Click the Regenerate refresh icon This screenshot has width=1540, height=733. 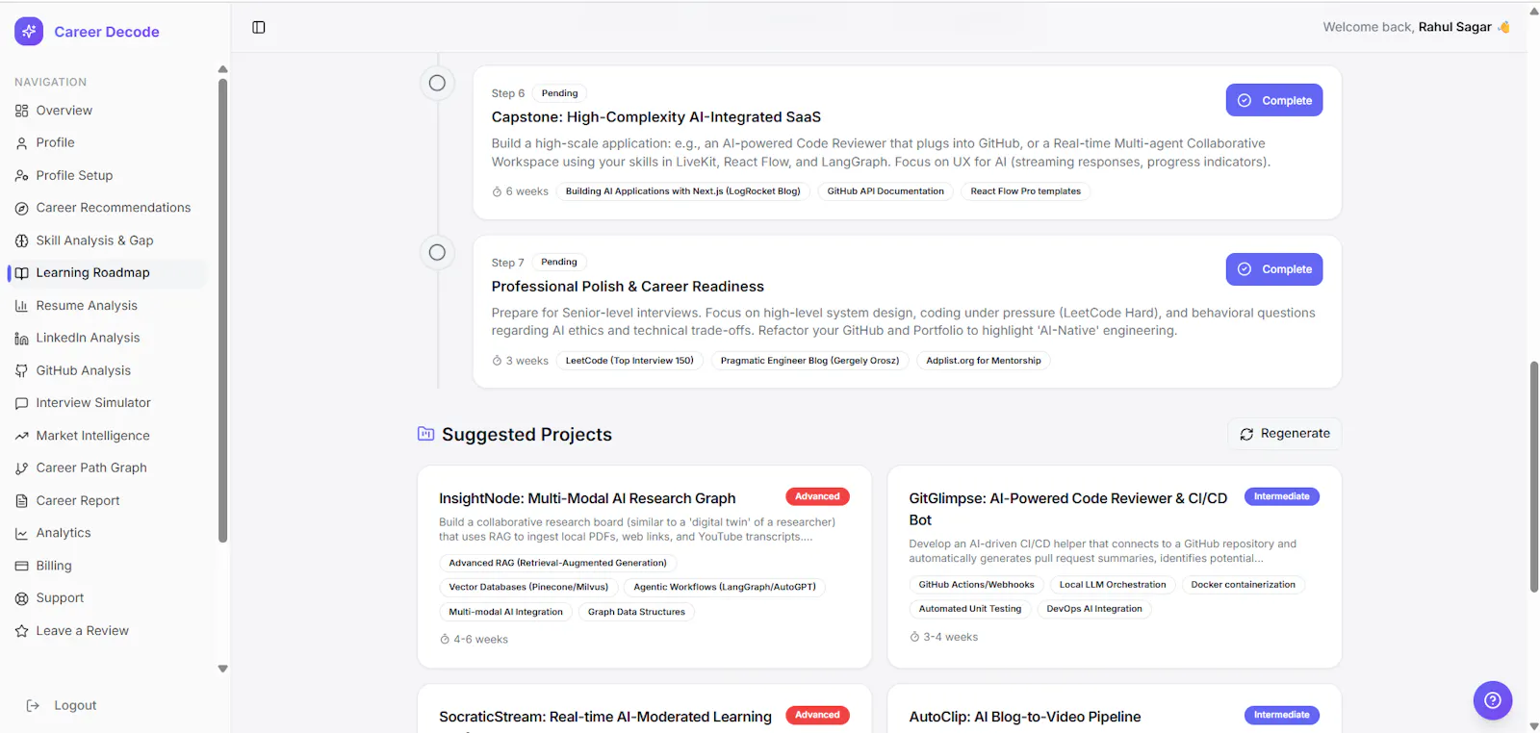tap(1246, 434)
